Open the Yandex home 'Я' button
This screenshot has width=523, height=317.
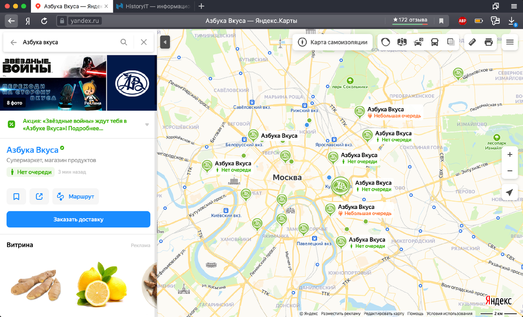[x=27, y=20]
